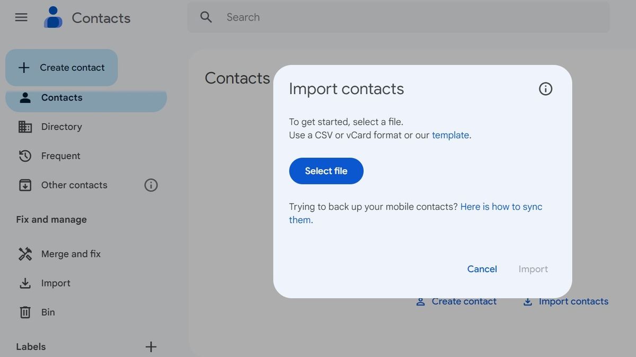Image resolution: width=636 pixels, height=357 pixels.
Task: Click the Select file button
Action: click(326, 171)
